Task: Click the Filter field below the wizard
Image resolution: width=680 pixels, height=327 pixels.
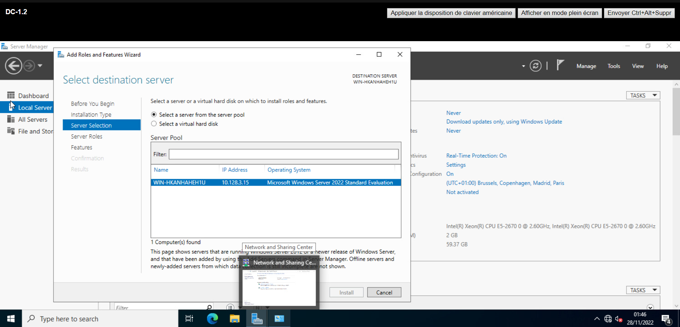Action: pyautogui.click(x=160, y=307)
